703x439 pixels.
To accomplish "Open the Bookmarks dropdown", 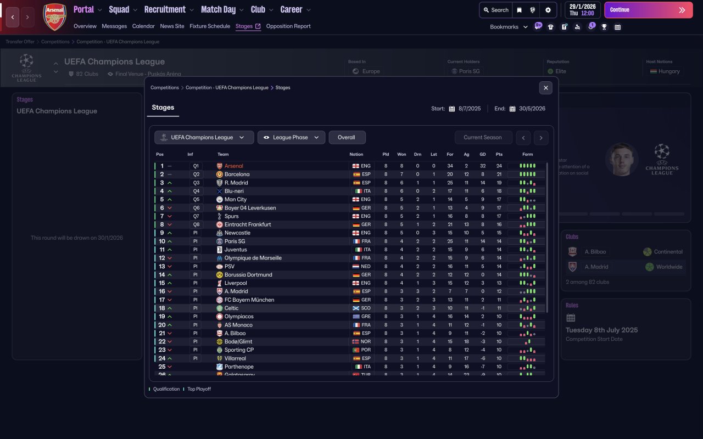I will pos(509,27).
